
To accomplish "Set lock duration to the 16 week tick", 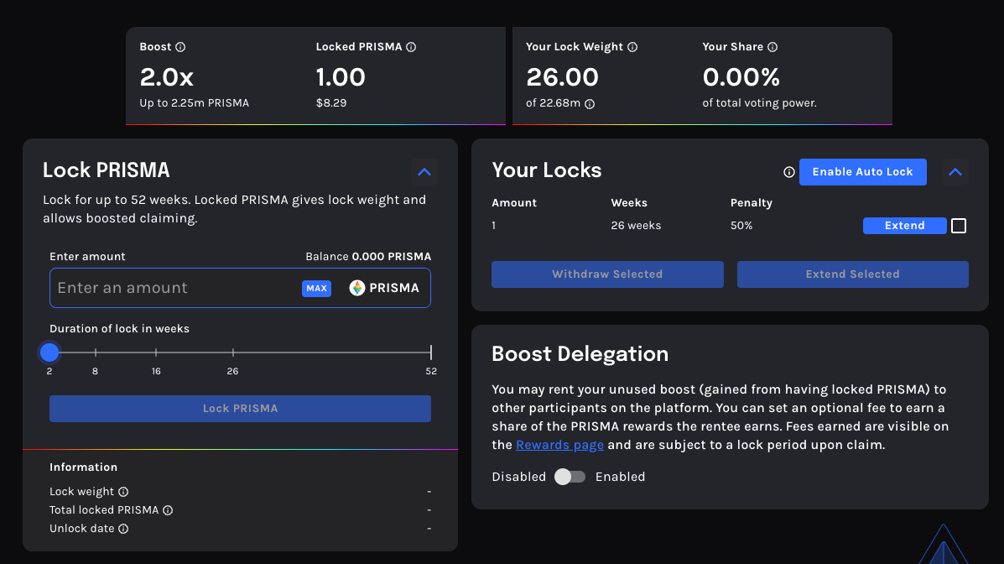I will (156, 352).
